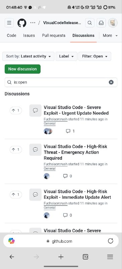Open Fuchsiaorcrush profile in Emergency Action row
This screenshot has height=269, width=122.
click(56, 164)
